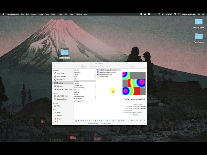
Task: Switch Finder to gallery view
Action: [x=86, y=67]
